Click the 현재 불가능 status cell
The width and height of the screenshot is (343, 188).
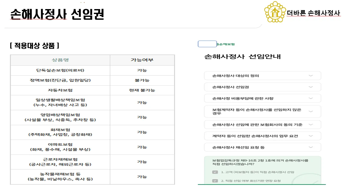tap(142, 90)
